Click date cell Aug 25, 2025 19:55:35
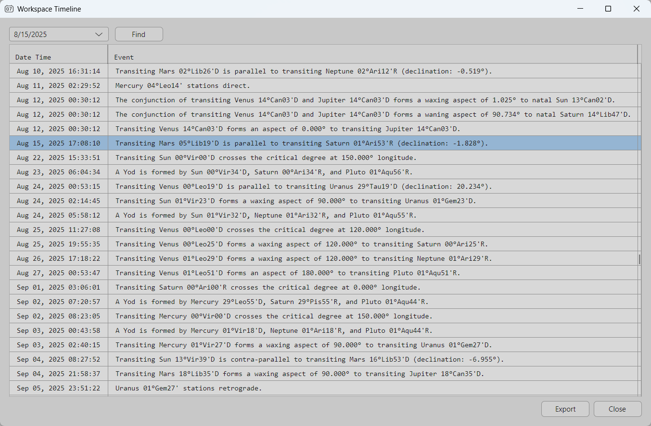Image resolution: width=651 pixels, height=426 pixels. 58,244
